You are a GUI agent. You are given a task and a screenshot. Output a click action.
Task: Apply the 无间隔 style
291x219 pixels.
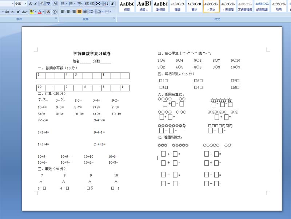[x=228, y=6]
